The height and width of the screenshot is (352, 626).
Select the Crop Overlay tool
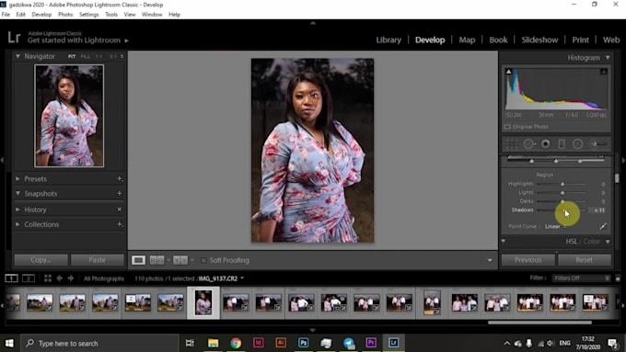[512, 144]
